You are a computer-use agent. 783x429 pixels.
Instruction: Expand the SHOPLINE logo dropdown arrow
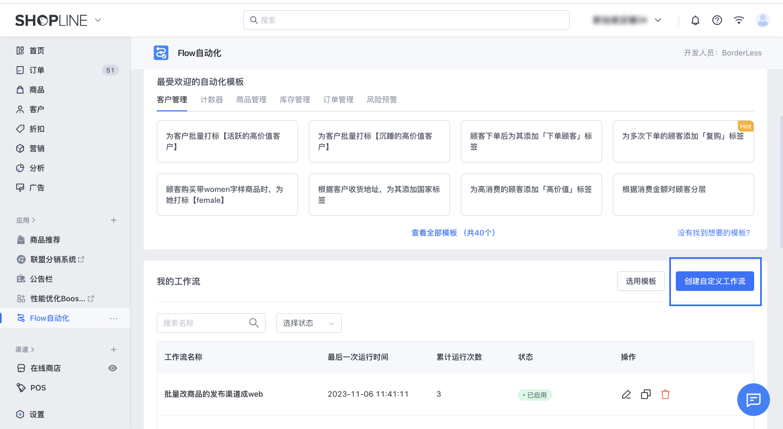tap(98, 21)
